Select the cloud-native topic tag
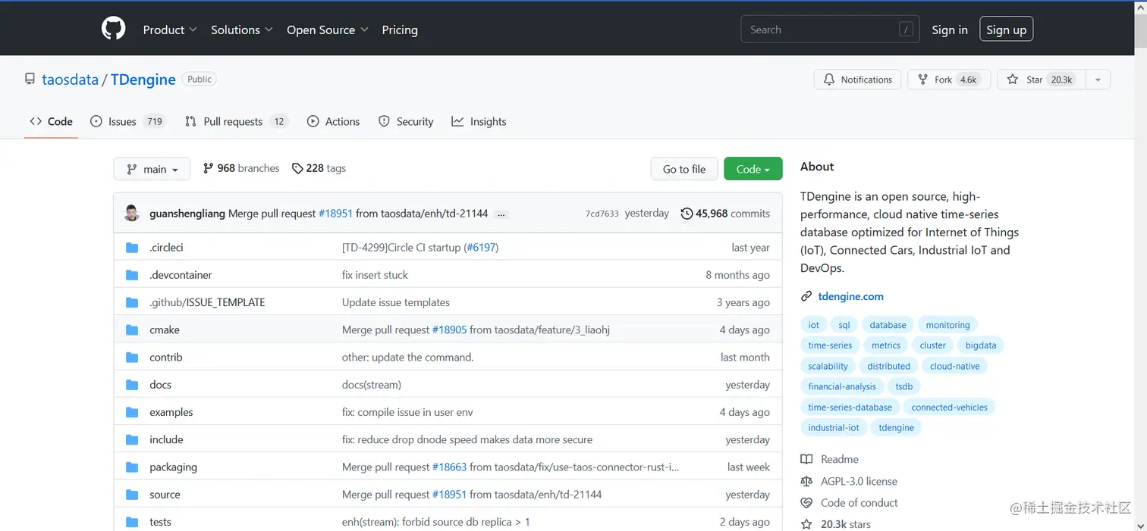This screenshot has width=1147, height=531. (954, 366)
